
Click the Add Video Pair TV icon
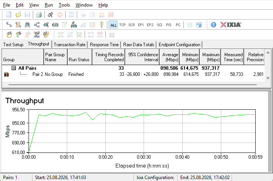(x=27, y=25)
